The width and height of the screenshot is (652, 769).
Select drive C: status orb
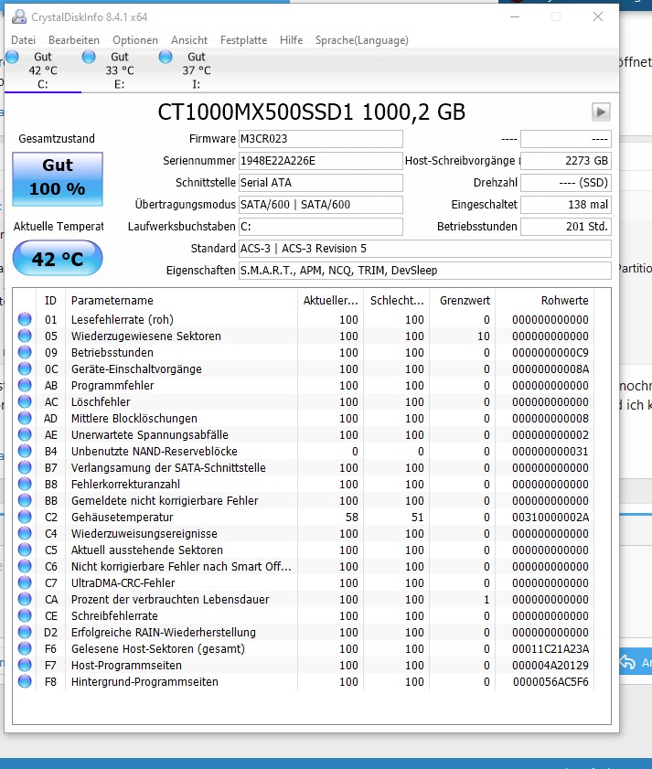pyautogui.click(x=12, y=58)
